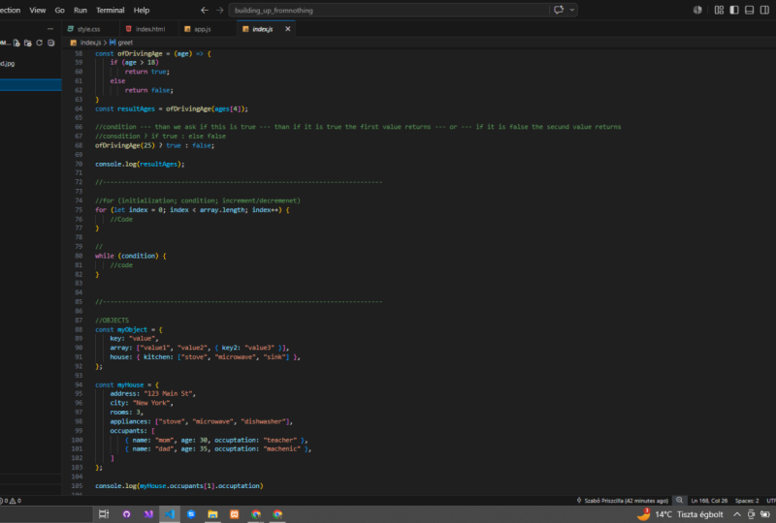The width and height of the screenshot is (776, 523).
Task: Open the View menu
Action: pos(37,10)
